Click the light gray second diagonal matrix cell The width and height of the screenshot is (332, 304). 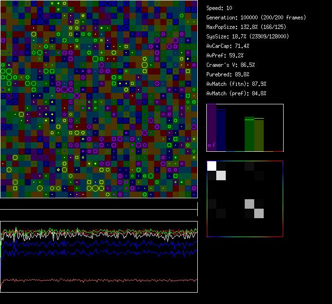(221, 175)
